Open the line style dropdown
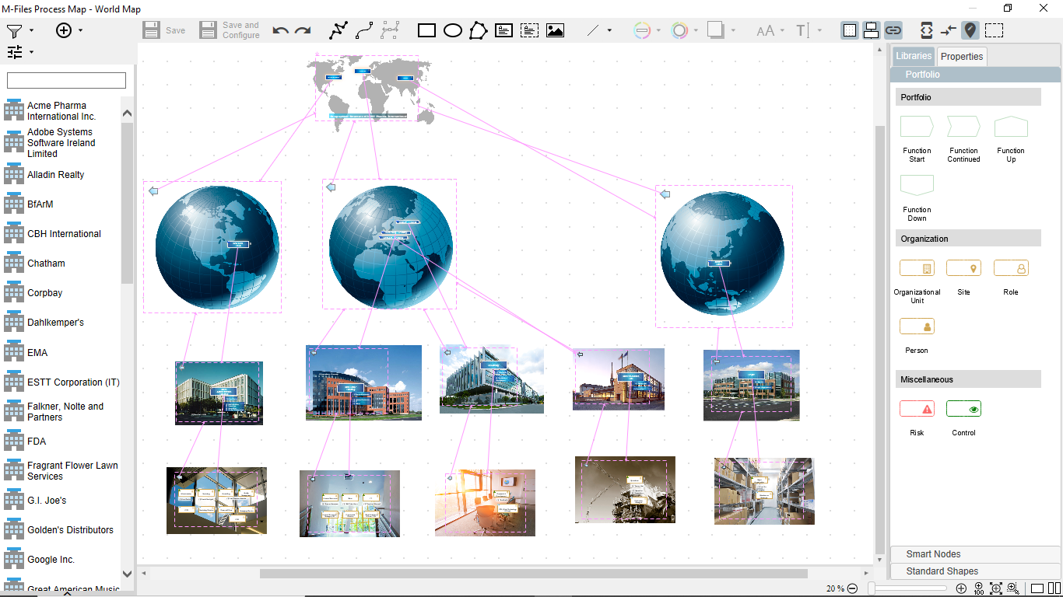The image size is (1063, 597). [609, 30]
